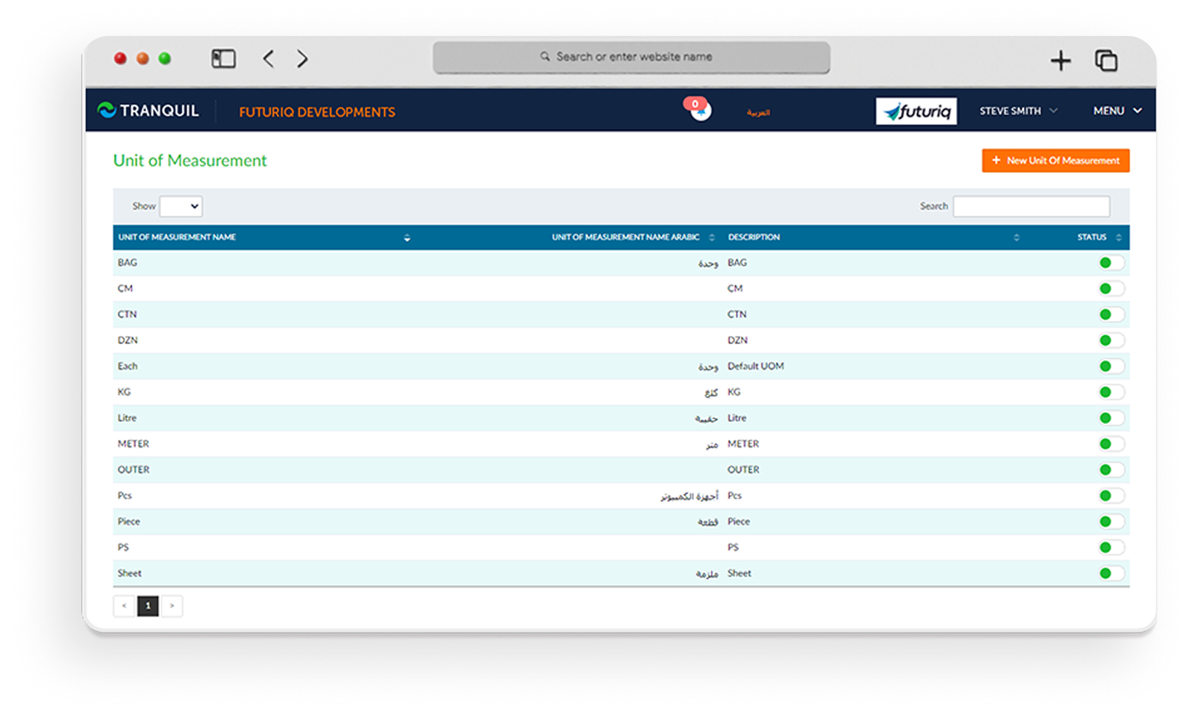Open a new browser tab with plus icon
The height and width of the screenshot is (722, 1188).
1060,61
